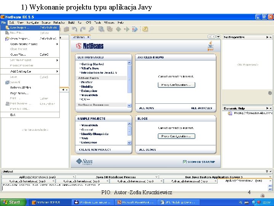Click the Debug Main Project toolbar icon
The height and width of the screenshot is (206, 274).
pos(127,29)
